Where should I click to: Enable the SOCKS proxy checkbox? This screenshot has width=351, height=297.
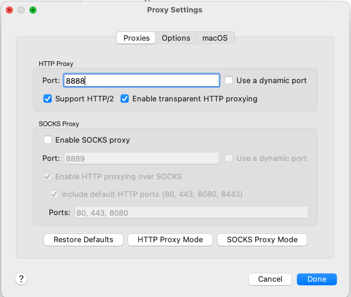point(48,140)
